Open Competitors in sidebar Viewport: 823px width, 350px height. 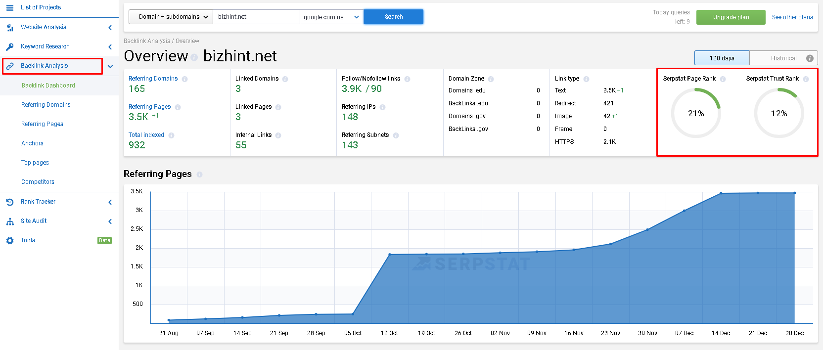tap(38, 182)
